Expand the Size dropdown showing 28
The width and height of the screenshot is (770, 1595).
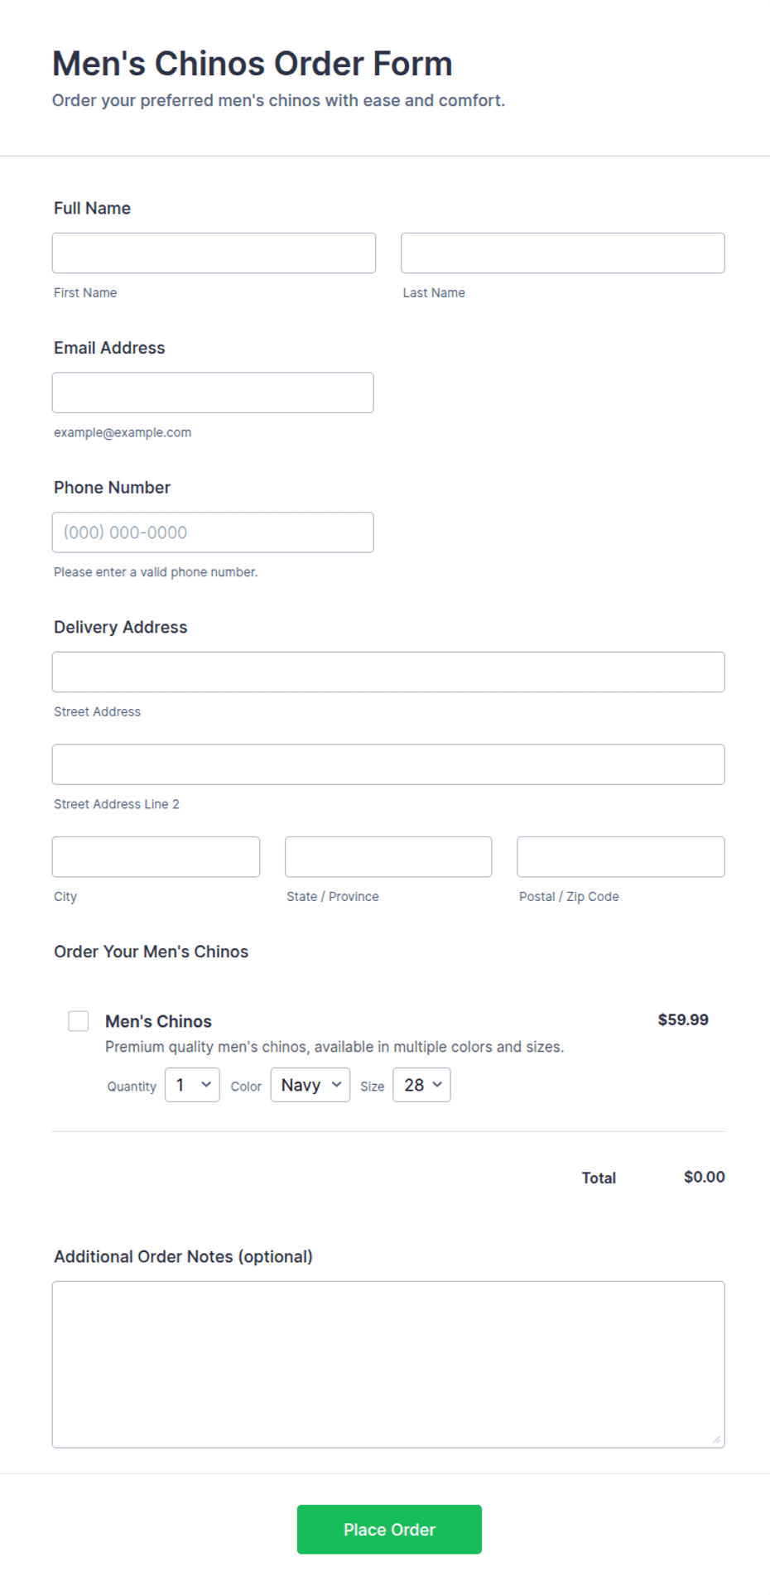click(x=422, y=1085)
